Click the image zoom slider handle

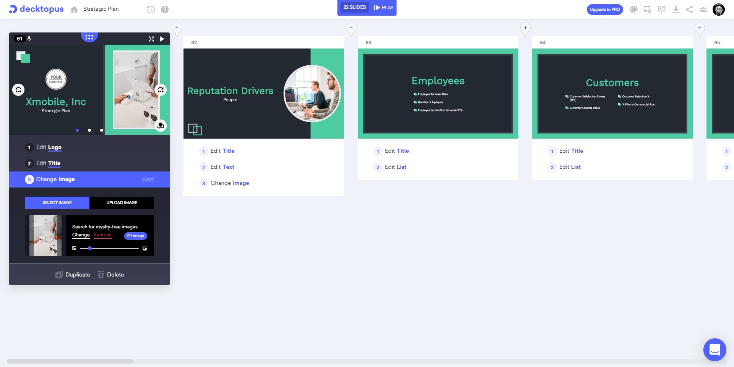click(90, 248)
